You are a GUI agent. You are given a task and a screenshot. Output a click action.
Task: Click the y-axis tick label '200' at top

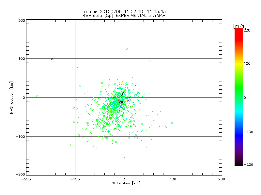[22, 20]
